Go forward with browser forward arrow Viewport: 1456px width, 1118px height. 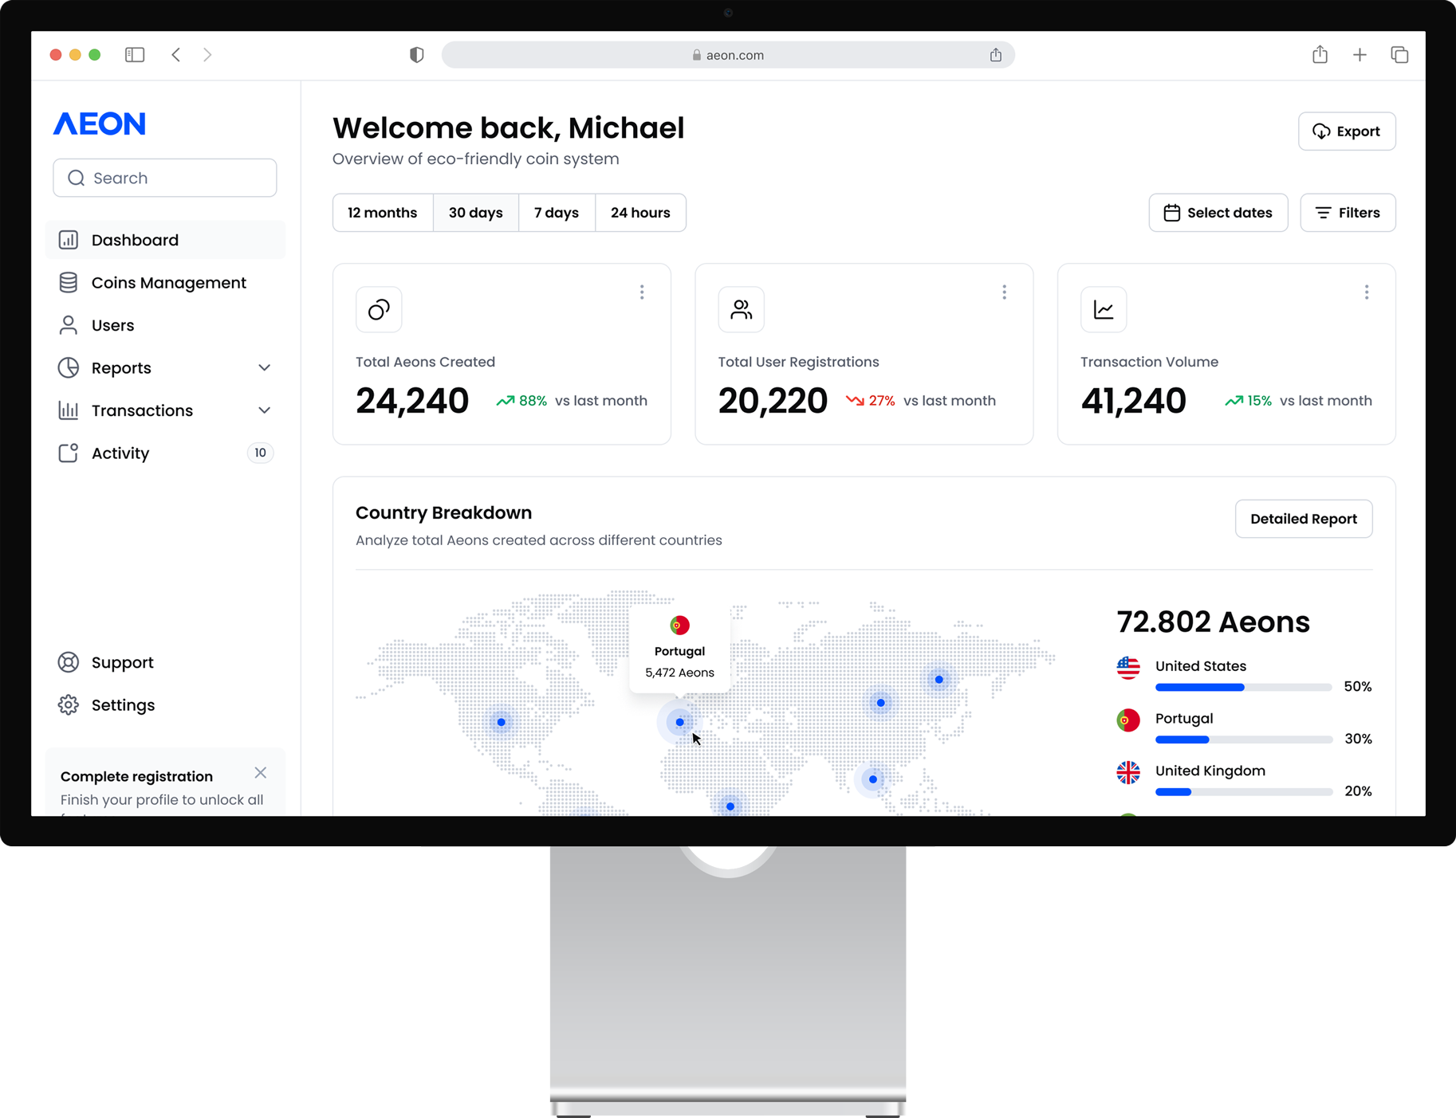207,55
